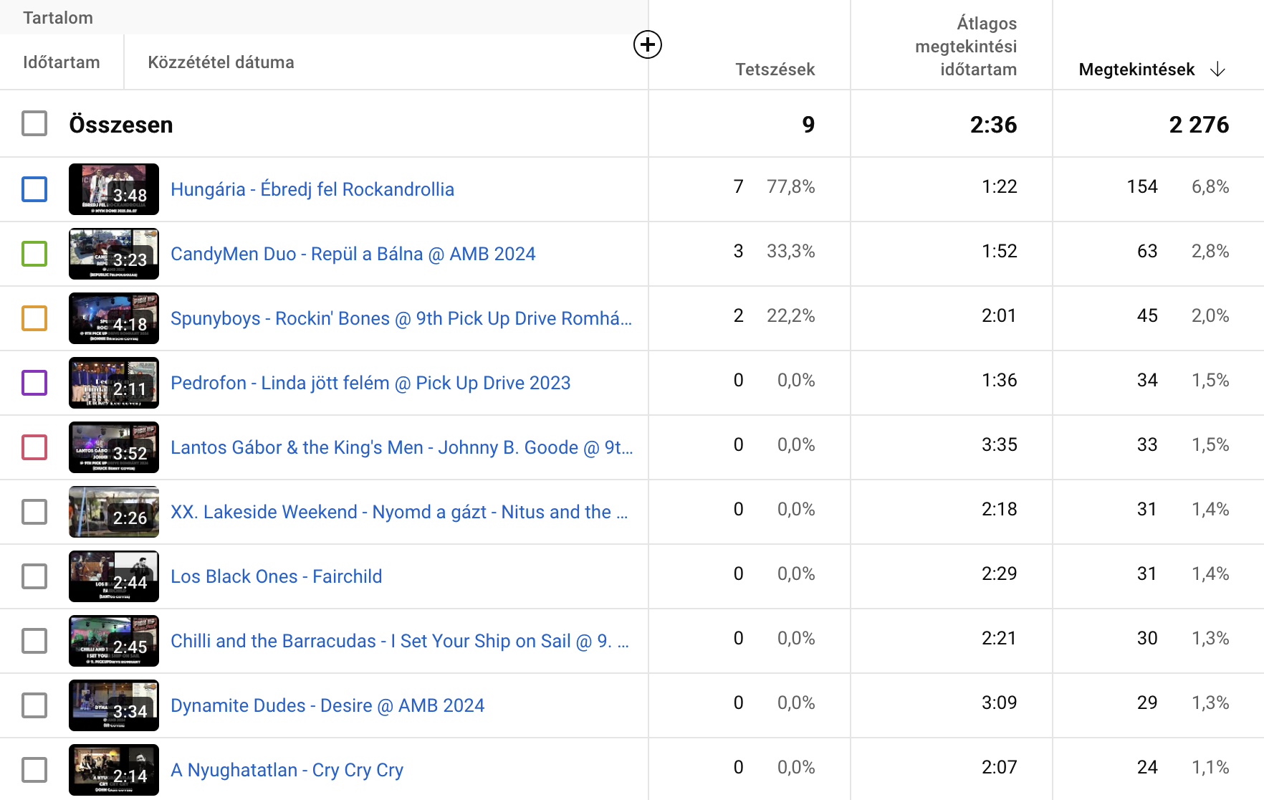1264x800 pixels.
Task: Sort by the Megtekintések column header
Action: tap(1136, 70)
